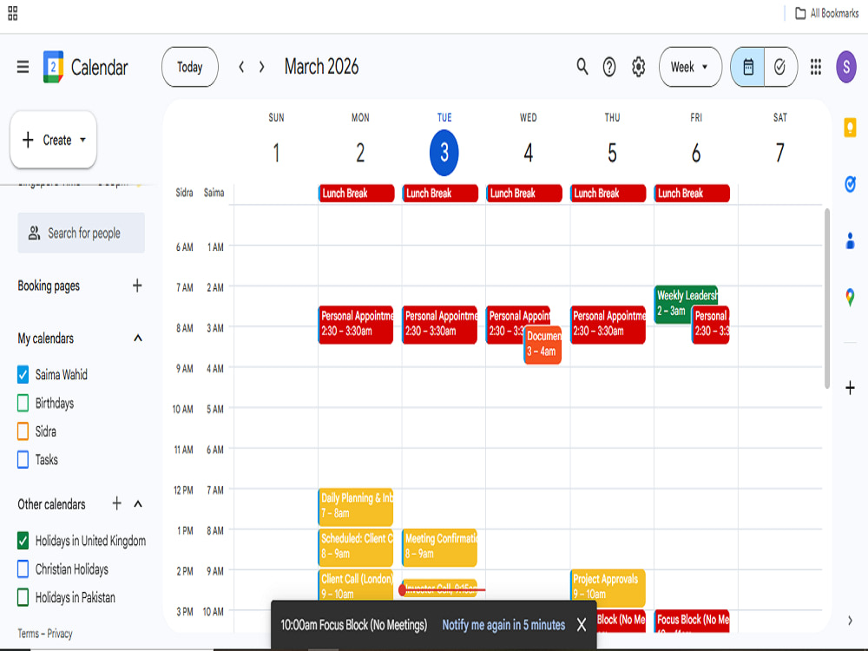The image size is (868, 651).
Task: Open the Terms link
Action: pos(28,634)
